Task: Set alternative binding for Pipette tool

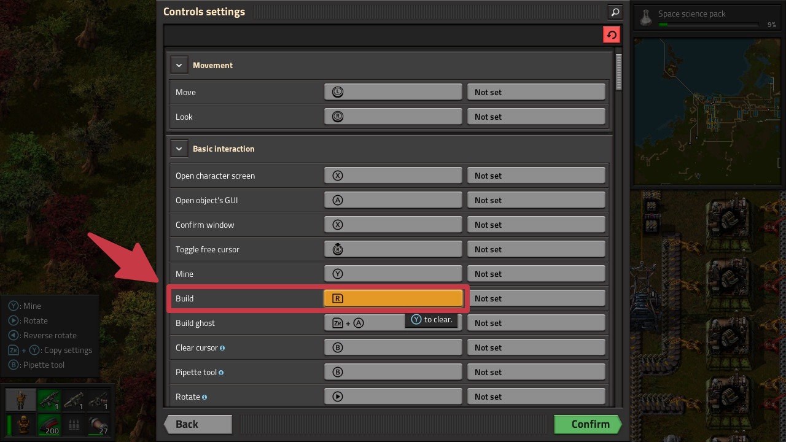Action: (x=536, y=372)
